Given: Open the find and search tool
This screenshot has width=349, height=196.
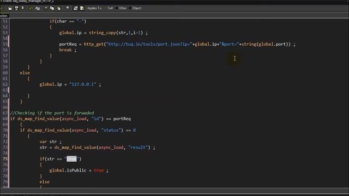Looking at the screenshot, I should click(68, 8).
